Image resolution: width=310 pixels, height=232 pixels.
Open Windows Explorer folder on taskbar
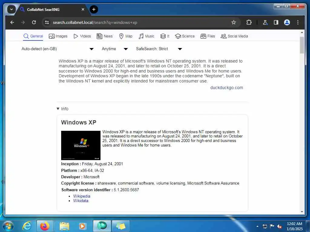[x=64, y=226]
